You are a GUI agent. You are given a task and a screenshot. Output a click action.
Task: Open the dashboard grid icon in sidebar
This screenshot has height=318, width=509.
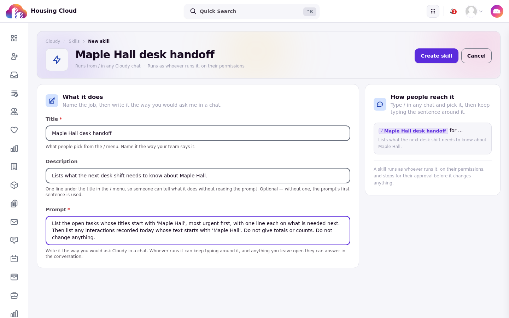(14, 38)
